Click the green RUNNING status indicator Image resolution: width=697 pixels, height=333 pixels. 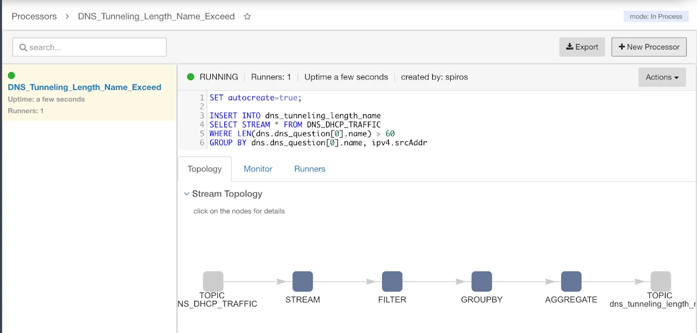click(191, 77)
